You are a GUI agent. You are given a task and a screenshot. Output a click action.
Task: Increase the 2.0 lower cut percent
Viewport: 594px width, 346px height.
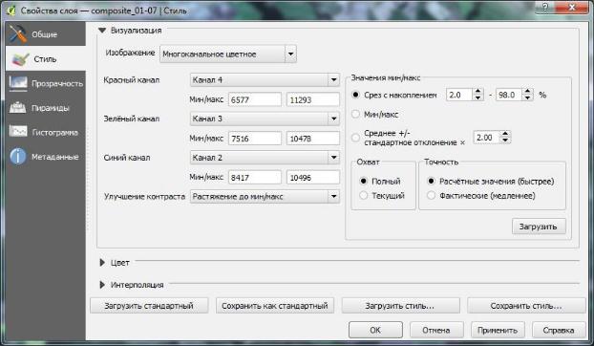coord(477,91)
